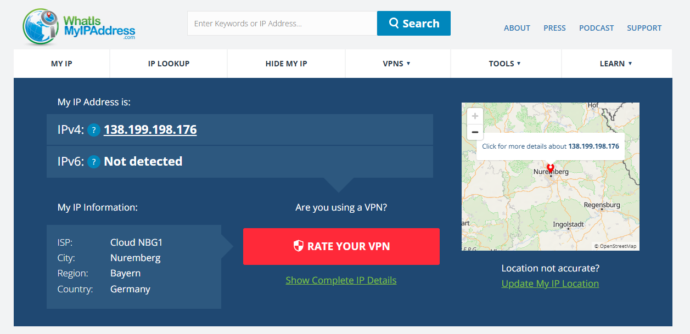Screen dimensions: 690x334
Task: Click the 'My IP Address is:' heading
Action: (x=94, y=102)
